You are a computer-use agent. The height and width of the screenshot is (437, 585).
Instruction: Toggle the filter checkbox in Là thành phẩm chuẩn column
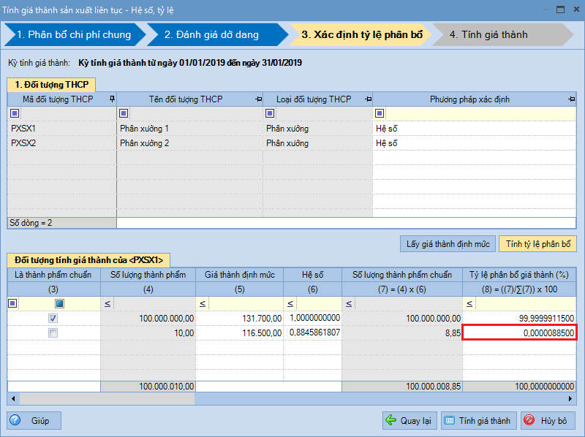pyautogui.click(x=59, y=303)
